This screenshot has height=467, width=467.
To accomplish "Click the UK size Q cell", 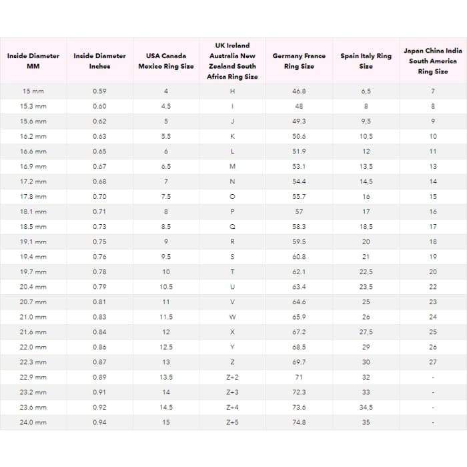I will 232,227.
